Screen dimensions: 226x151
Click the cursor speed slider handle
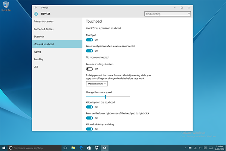pos(105,97)
